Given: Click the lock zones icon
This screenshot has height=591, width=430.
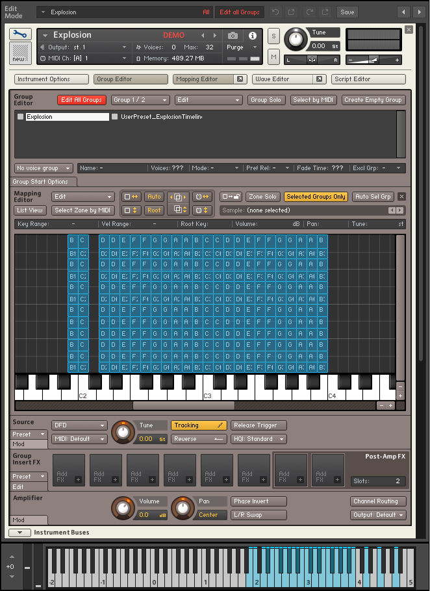Looking at the screenshot, I should pyautogui.click(x=231, y=197).
